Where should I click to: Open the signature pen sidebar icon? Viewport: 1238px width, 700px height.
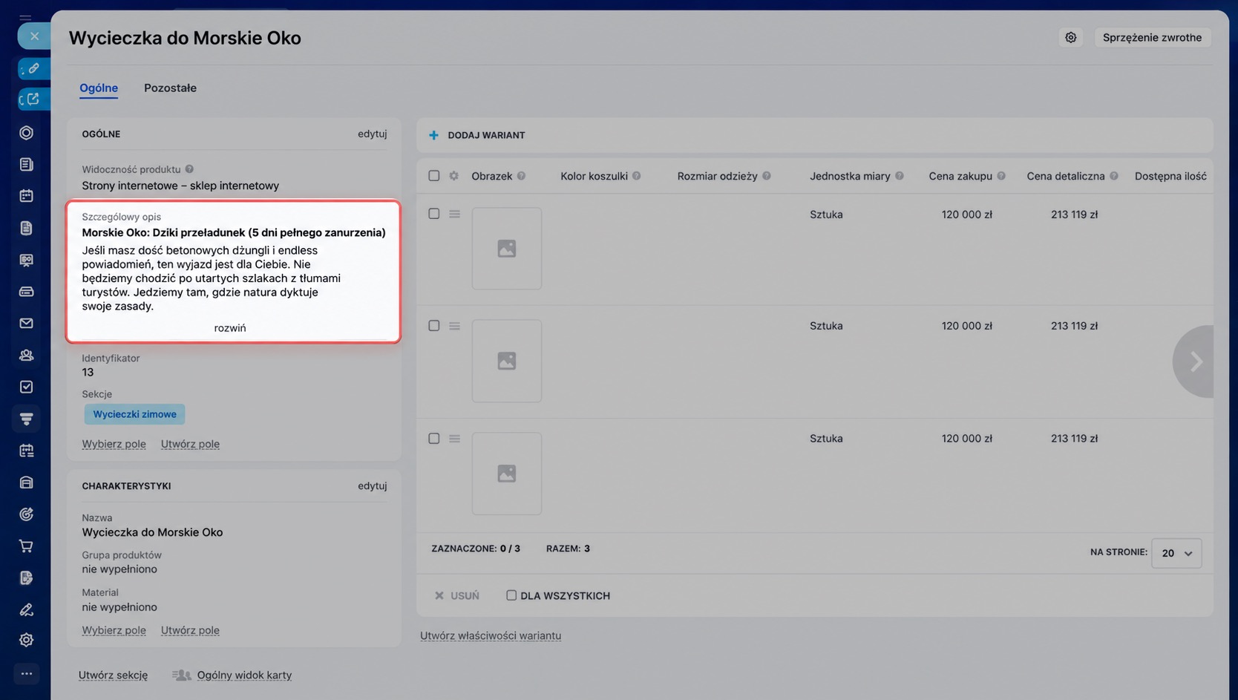[x=27, y=609]
